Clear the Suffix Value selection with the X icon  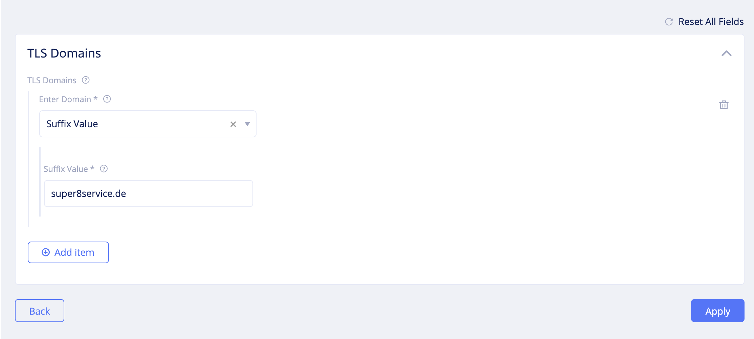pyautogui.click(x=232, y=124)
